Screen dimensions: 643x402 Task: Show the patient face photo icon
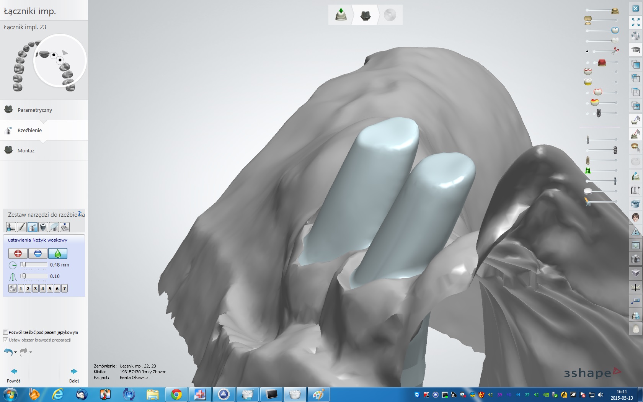point(635,217)
